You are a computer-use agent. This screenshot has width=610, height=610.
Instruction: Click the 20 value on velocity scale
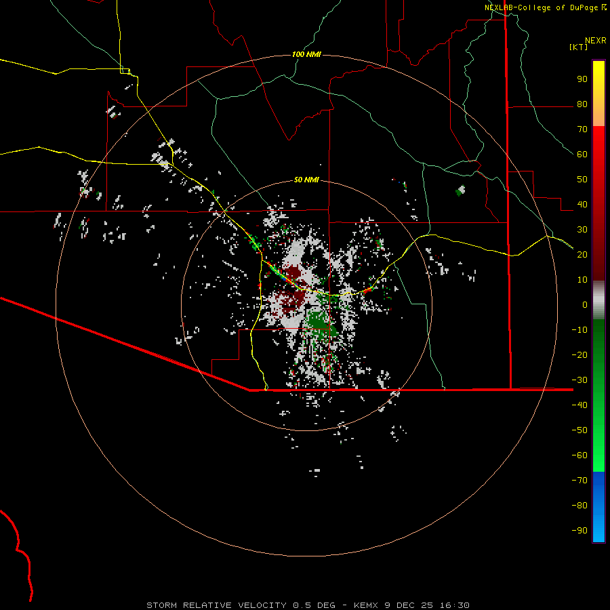(582, 255)
